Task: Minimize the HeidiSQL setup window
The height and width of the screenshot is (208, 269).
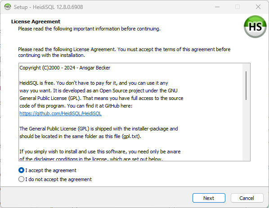Action: (217, 7)
